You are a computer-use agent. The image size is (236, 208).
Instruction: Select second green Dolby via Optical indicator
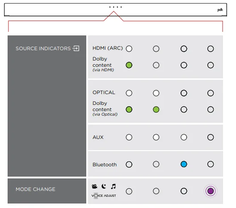pyautogui.click(x=156, y=109)
